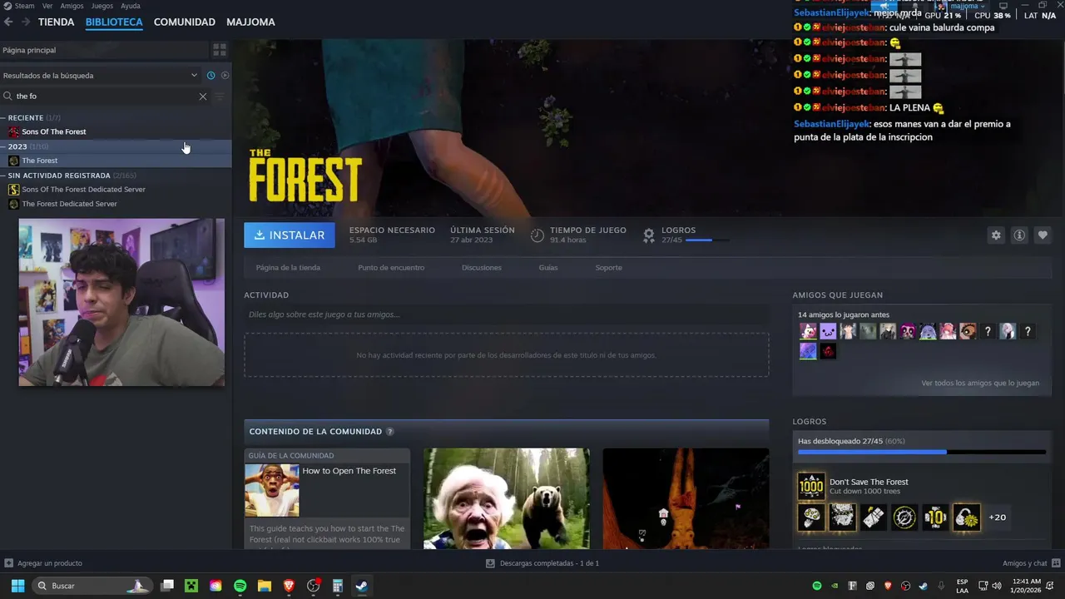The width and height of the screenshot is (1065, 599).
Task: Click in the library search input
Action: pos(106,97)
